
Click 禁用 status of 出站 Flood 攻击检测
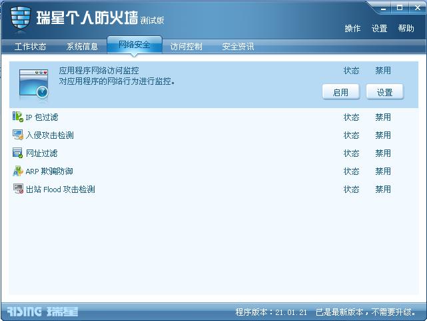click(x=383, y=190)
